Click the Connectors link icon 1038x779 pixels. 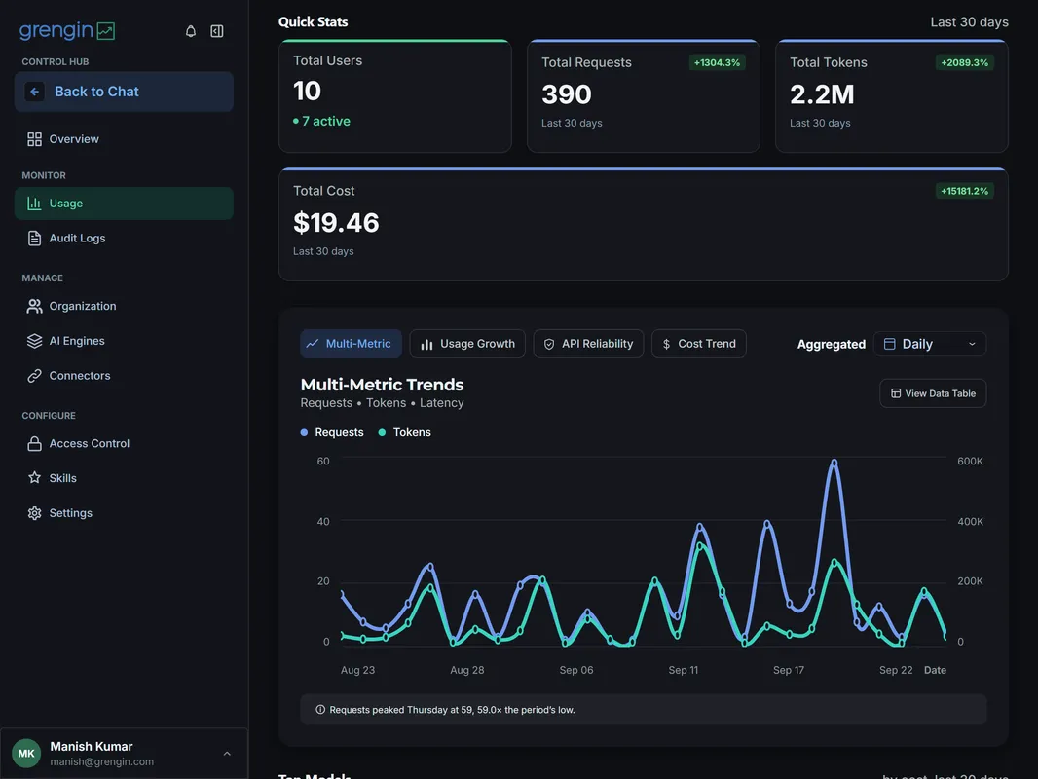pos(34,375)
